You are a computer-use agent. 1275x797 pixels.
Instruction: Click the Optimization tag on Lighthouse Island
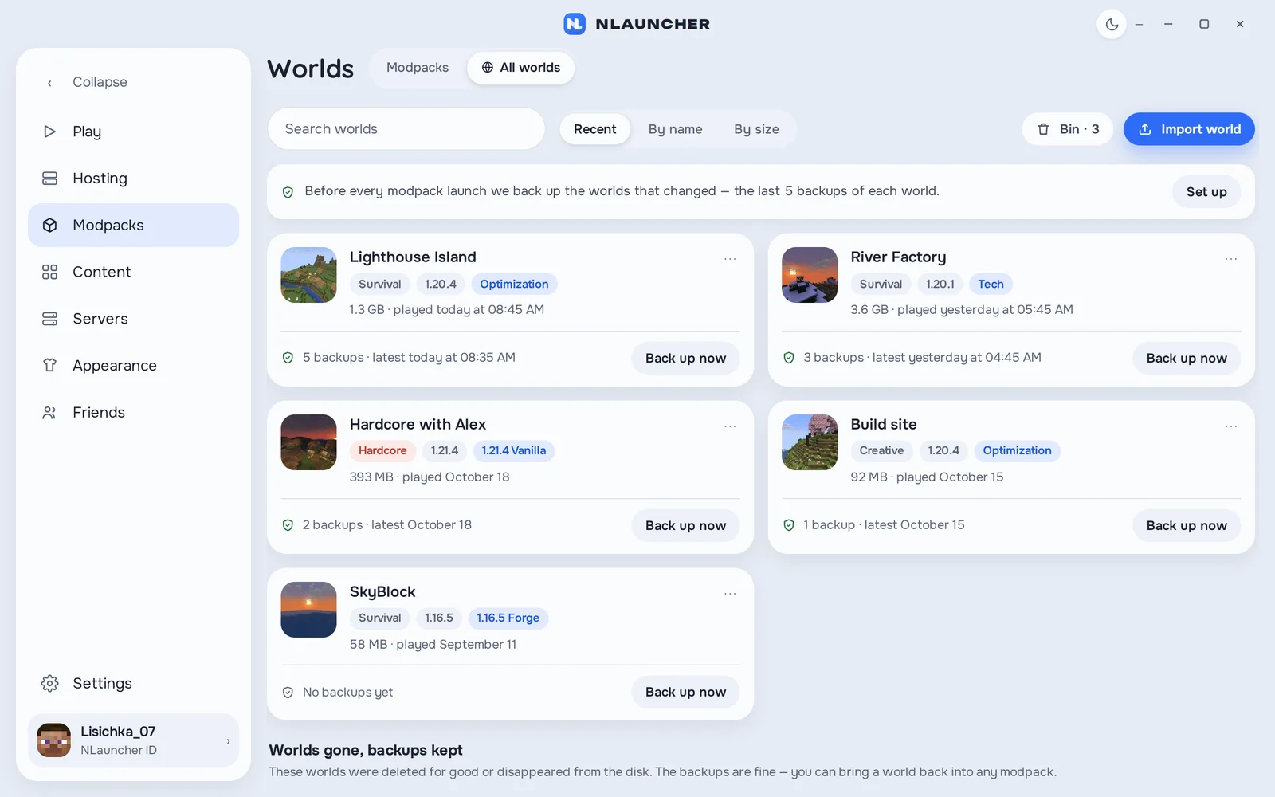[514, 285]
